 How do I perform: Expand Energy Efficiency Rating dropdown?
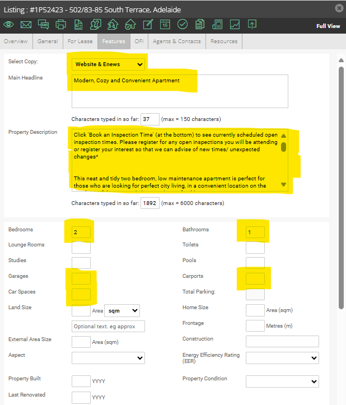click(x=282, y=357)
